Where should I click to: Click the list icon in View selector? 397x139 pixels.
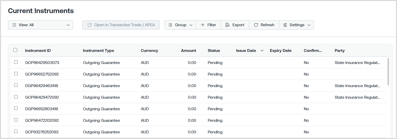14,25
